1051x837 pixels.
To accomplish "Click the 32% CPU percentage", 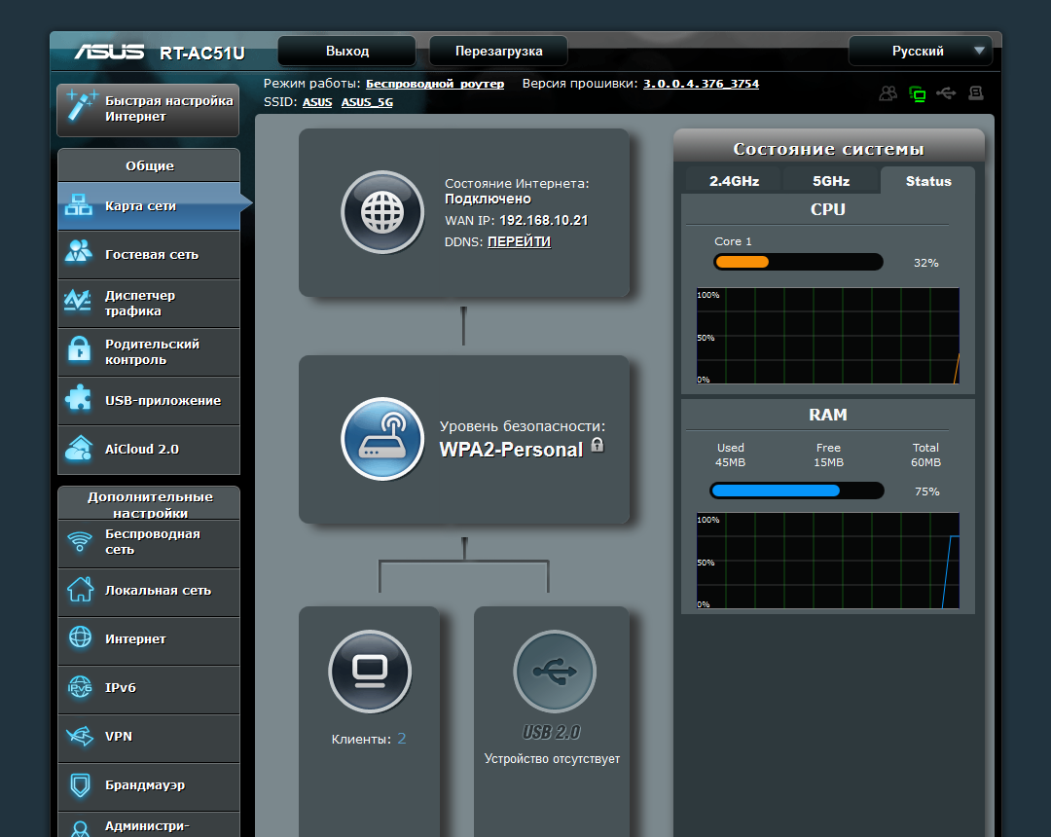I will 925,263.
